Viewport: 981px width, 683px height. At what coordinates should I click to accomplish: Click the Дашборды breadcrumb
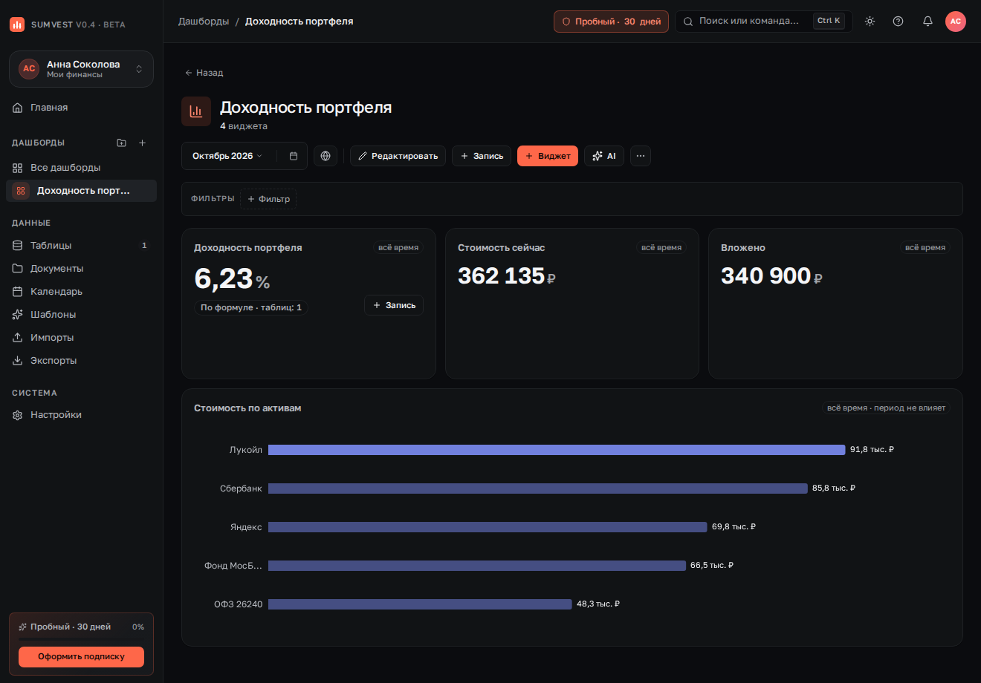(x=204, y=22)
